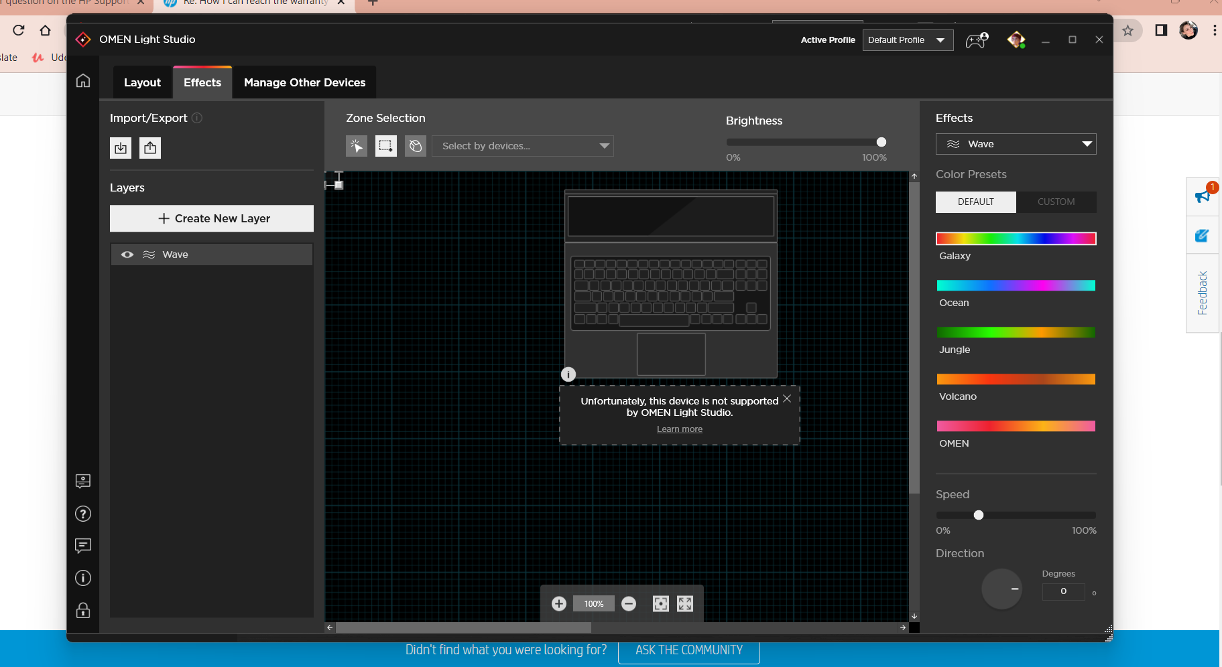Select the Ocean color preset
Screen dimensions: 1222x667
(x=1016, y=285)
